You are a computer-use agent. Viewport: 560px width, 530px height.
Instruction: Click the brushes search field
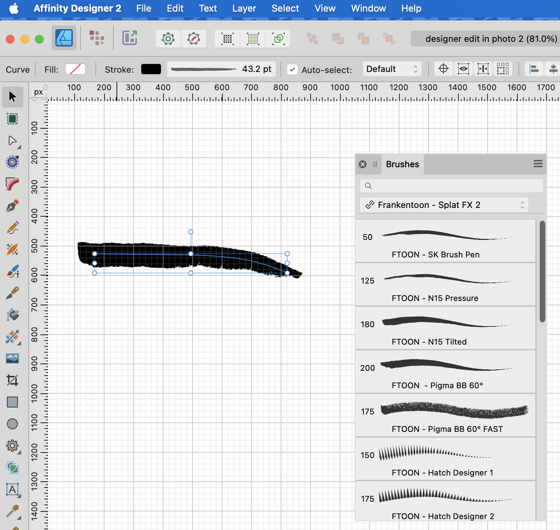click(451, 186)
